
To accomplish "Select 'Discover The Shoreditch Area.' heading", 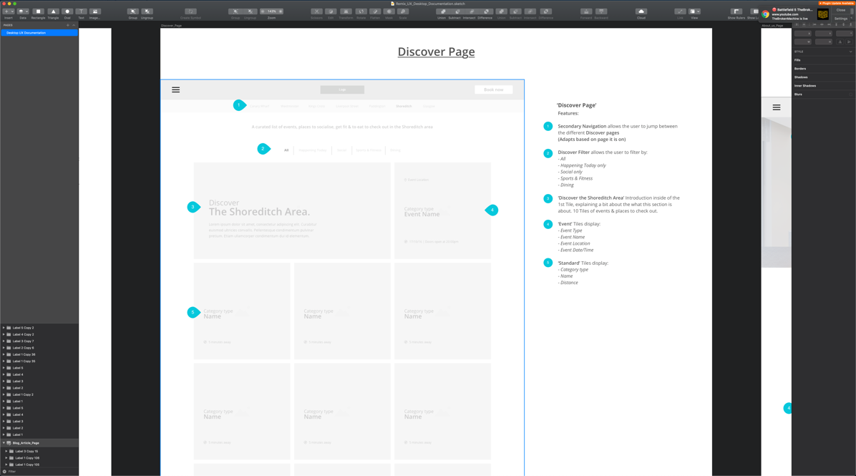I will pos(259,208).
